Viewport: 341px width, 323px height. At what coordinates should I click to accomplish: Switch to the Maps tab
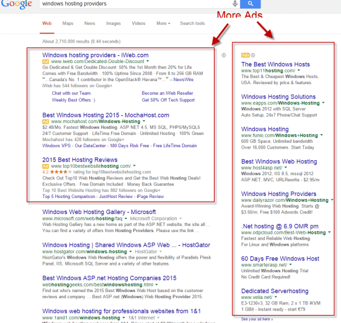tap(68, 24)
